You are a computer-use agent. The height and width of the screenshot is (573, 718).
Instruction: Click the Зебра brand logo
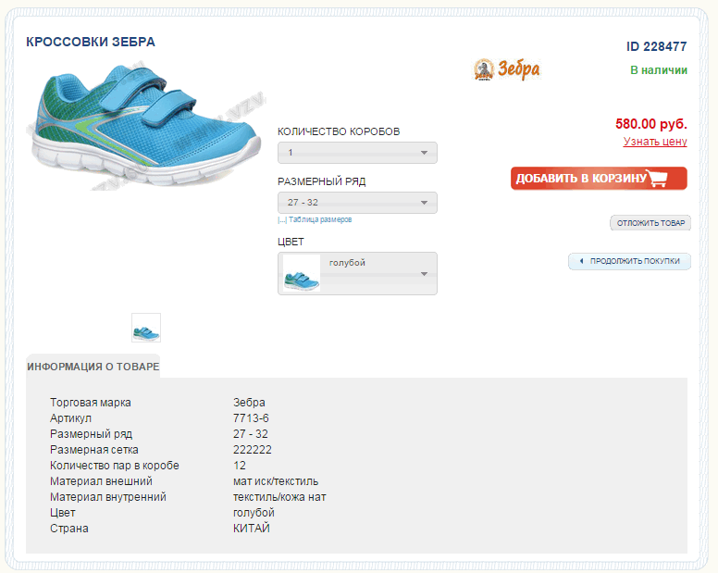507,69
